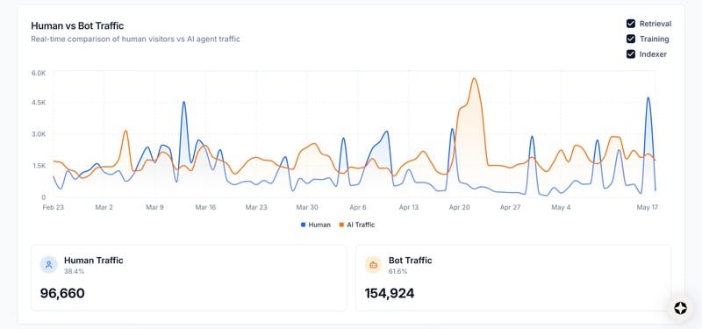Click the 4.5K y-axis label

click(39, 103)
